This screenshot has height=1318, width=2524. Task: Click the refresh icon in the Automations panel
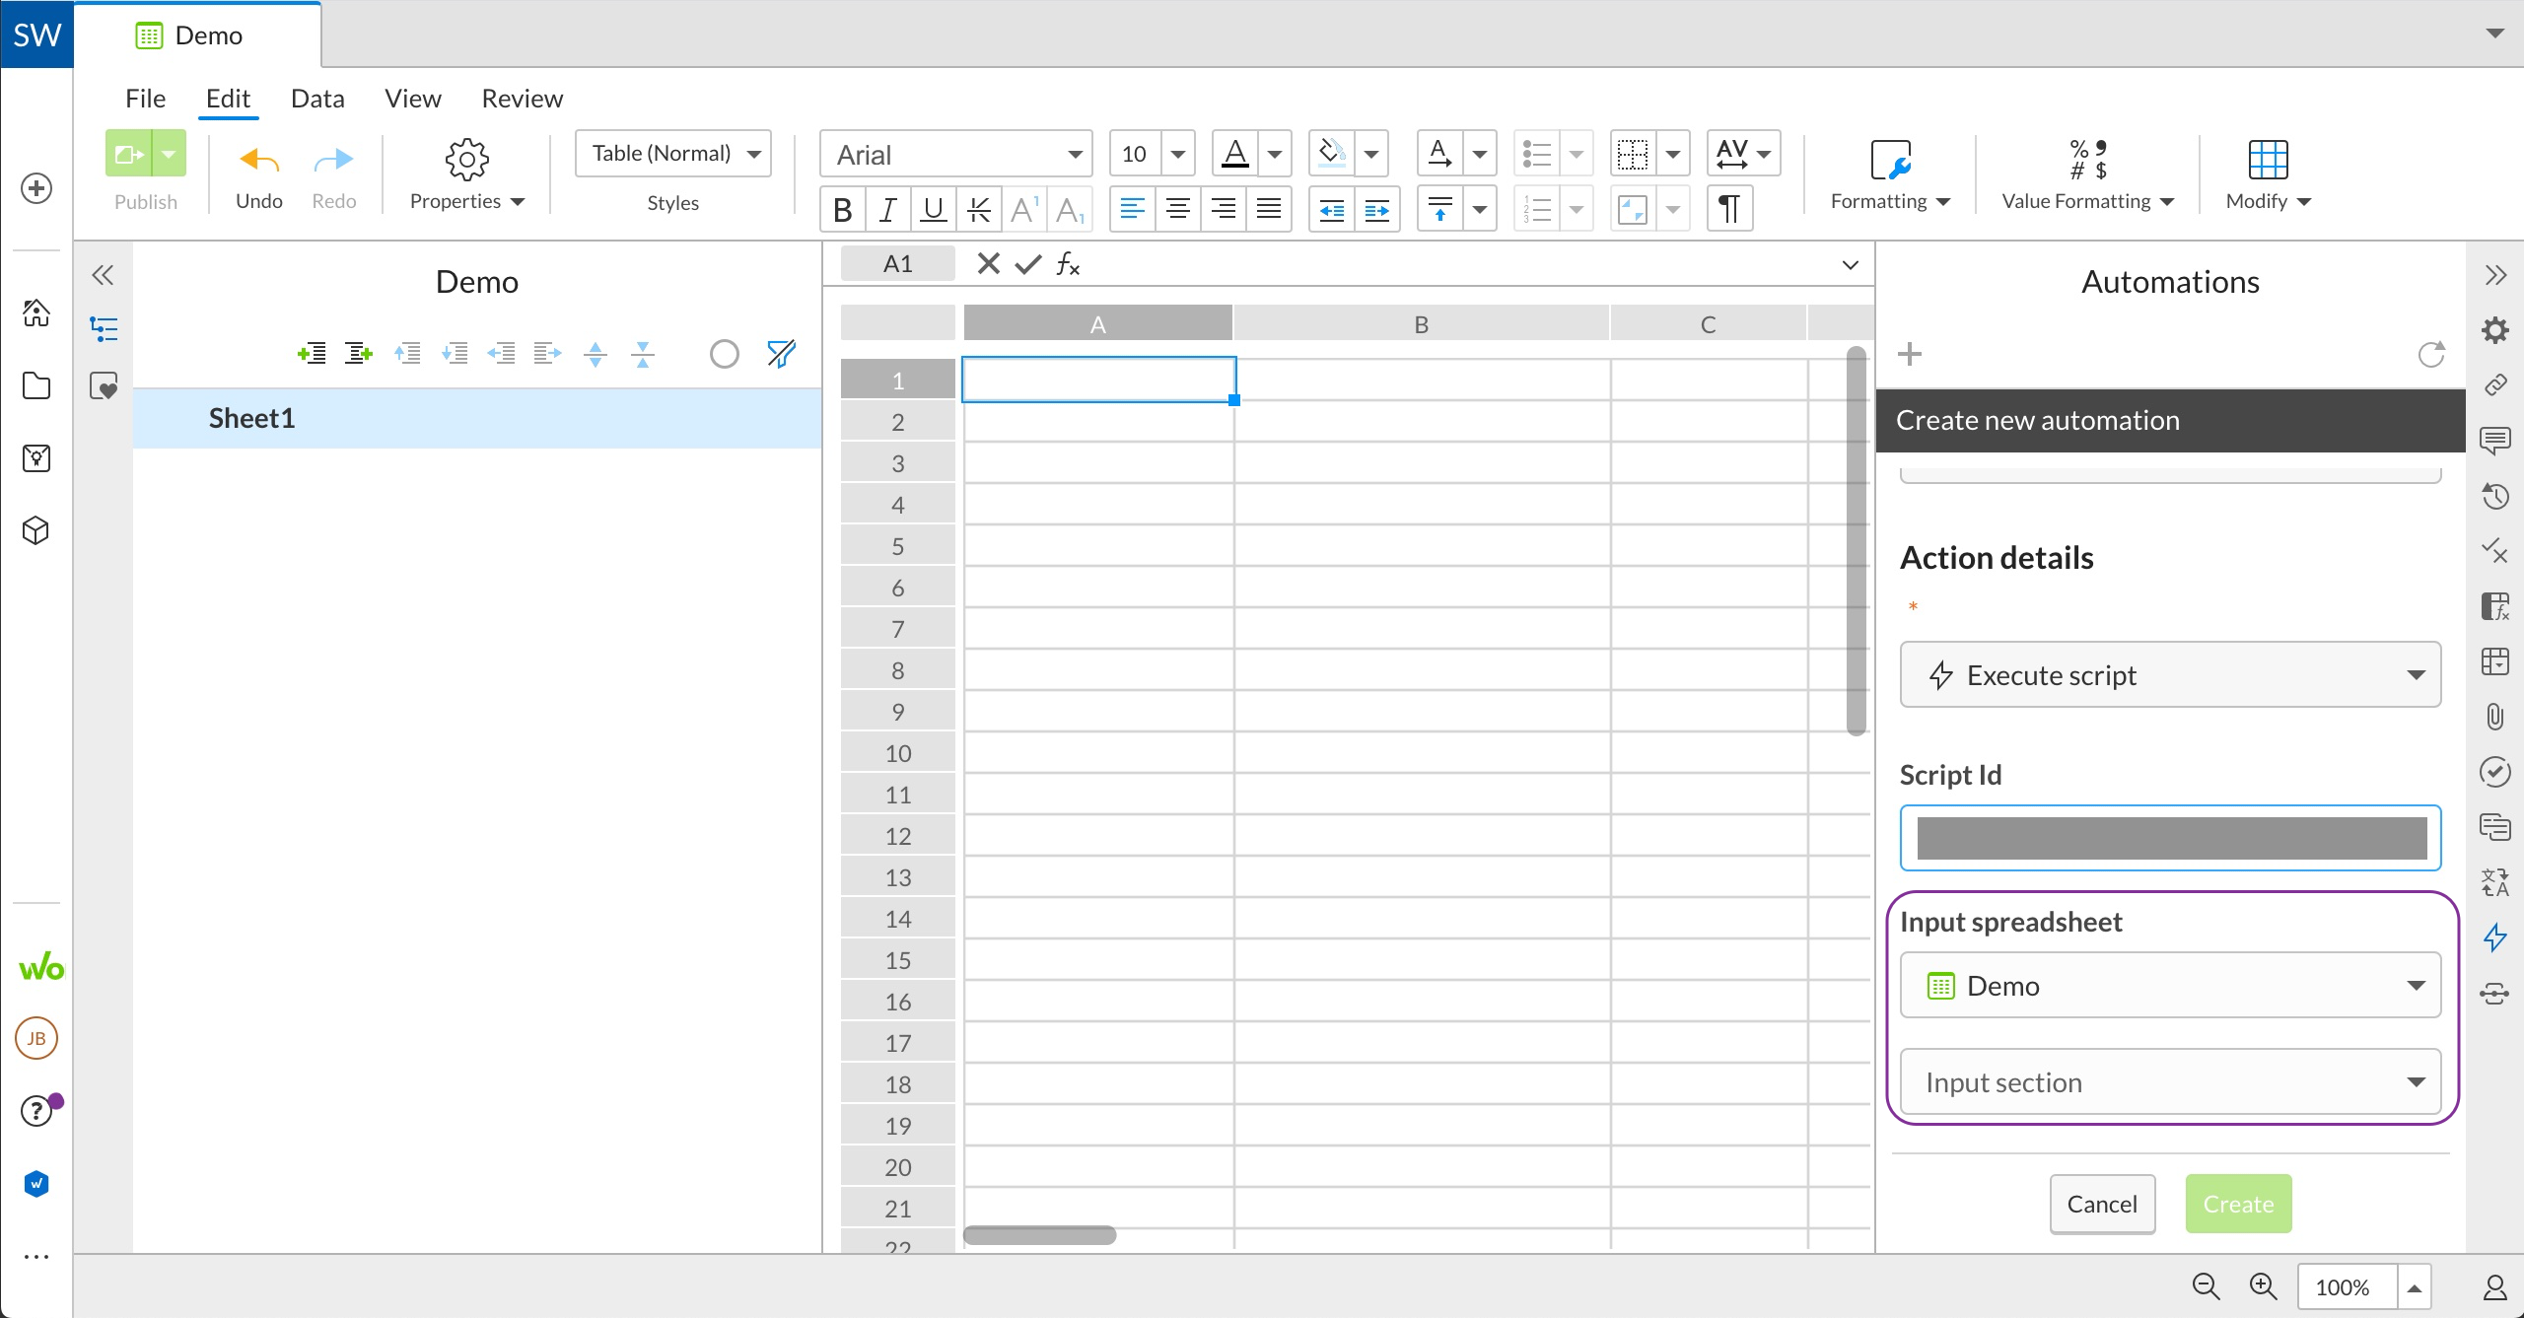[x=2430, y=353]
